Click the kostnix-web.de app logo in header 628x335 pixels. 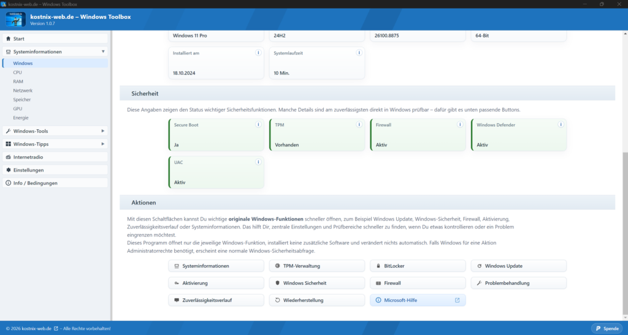tap(15, 20)
